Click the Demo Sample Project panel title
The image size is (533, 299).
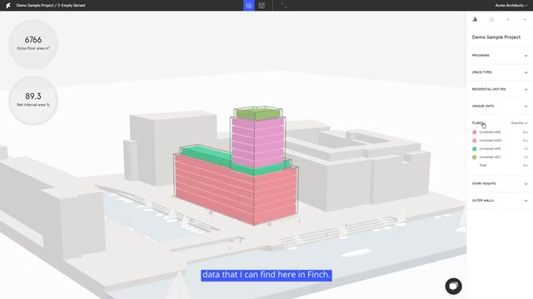(x=496, y=37)
